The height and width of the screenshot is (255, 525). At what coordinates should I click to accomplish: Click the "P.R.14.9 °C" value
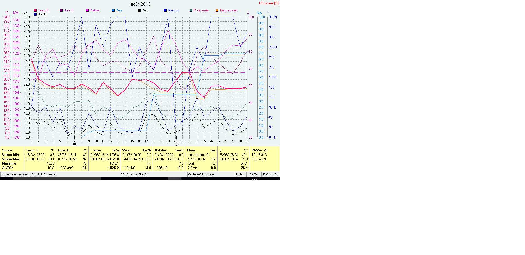click(x=259, y=159)
